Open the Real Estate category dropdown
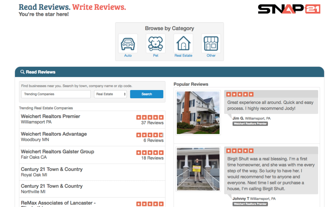The height and width of the screenshot is (207, 332). tap(110, 94)
